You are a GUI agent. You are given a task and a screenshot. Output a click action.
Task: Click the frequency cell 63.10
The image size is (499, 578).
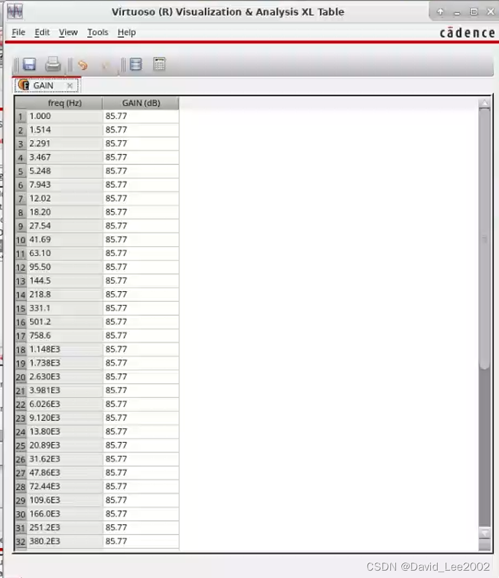coord(65,253)
